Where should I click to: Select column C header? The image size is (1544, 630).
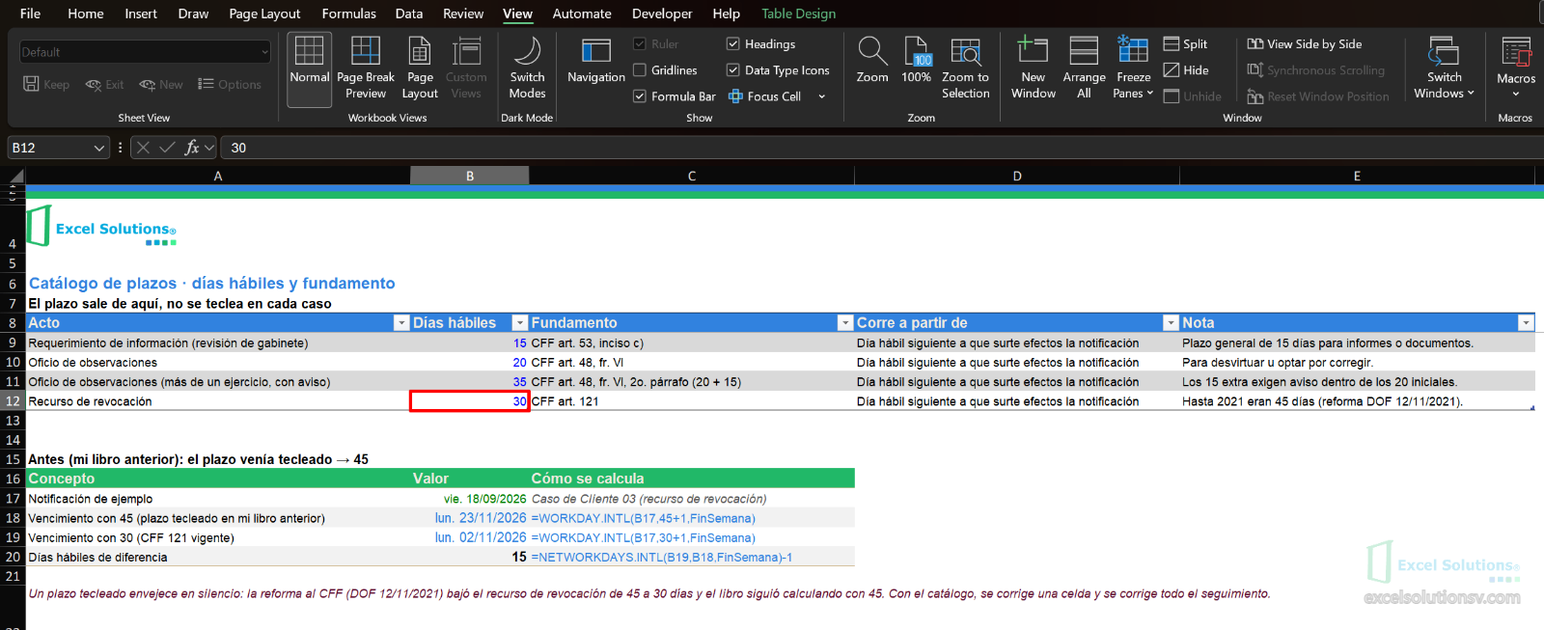click(x=692, y=176)
